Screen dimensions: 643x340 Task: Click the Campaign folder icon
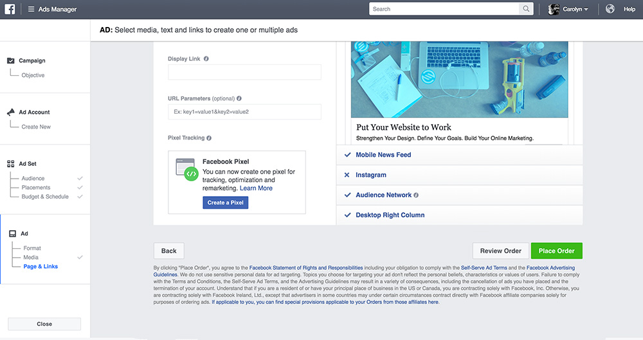tap(11, 60)
